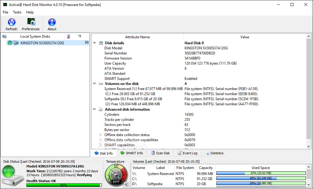Select the C:\ volume row
This screenshot has height=189, width=313.
click(x=218, y=179)
